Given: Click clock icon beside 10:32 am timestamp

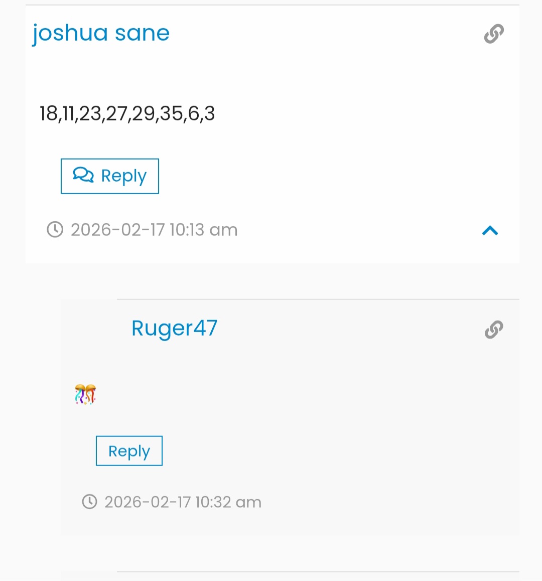Looking at the screenshot, I should [89, 502].
